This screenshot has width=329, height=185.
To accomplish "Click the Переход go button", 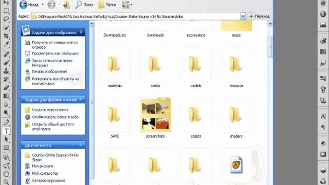I will pyautogui.click(x=259, y=16).
